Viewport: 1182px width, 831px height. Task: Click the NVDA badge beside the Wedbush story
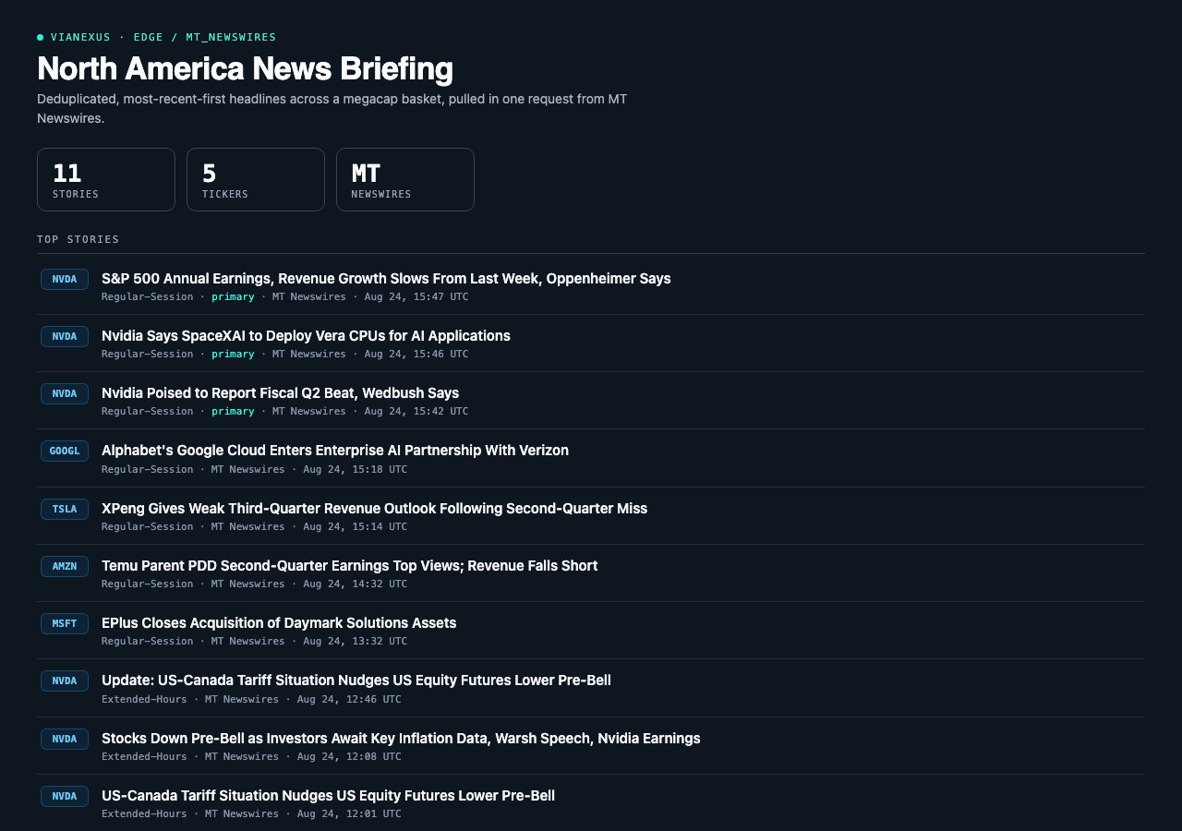[65, 393]
